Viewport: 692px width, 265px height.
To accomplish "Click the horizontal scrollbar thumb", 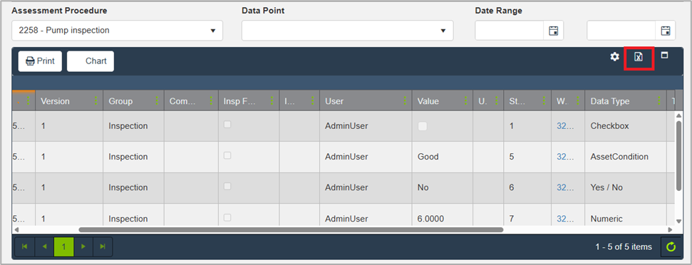I will pos(291,229).
